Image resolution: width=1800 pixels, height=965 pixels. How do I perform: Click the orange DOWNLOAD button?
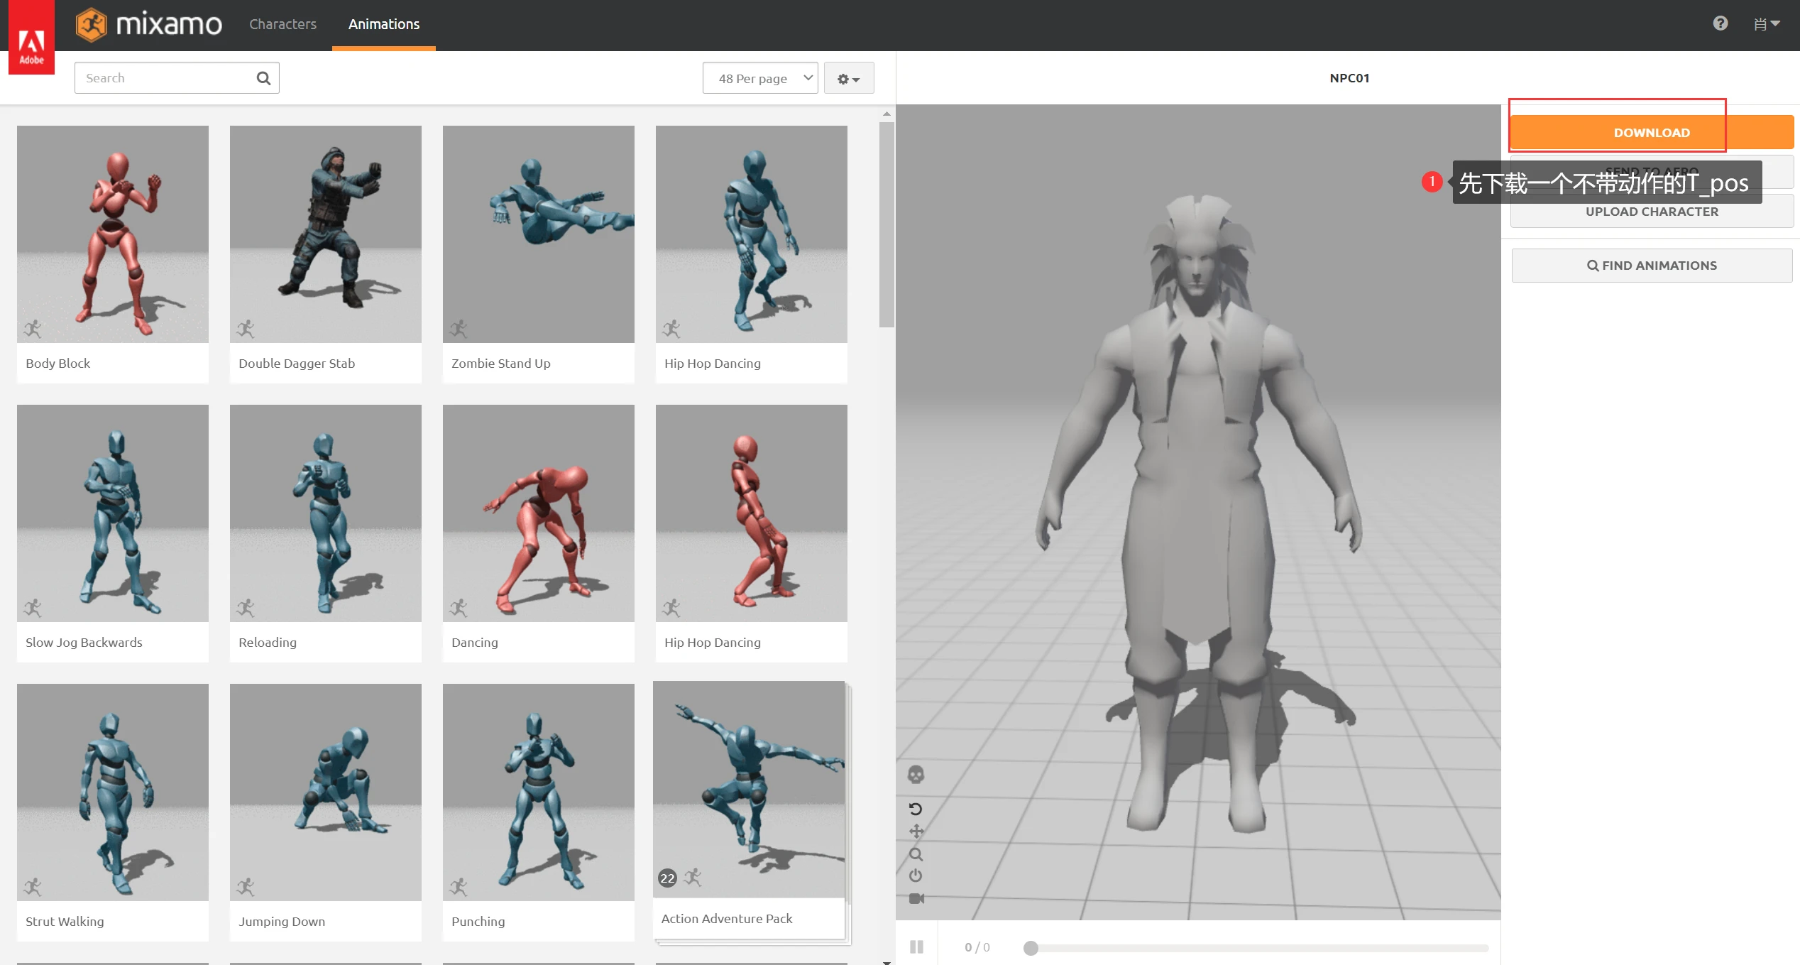pos(1651,133)
